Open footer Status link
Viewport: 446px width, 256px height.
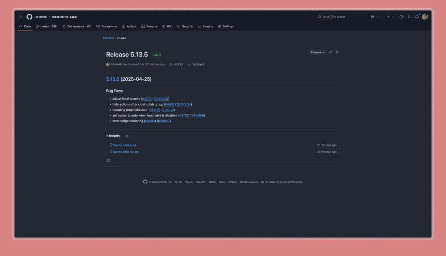click(212, 182)
